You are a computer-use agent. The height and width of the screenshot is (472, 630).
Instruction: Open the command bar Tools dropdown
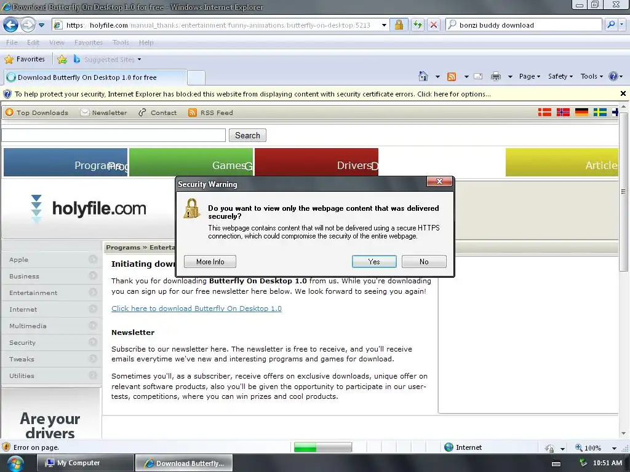click(591, 76)
